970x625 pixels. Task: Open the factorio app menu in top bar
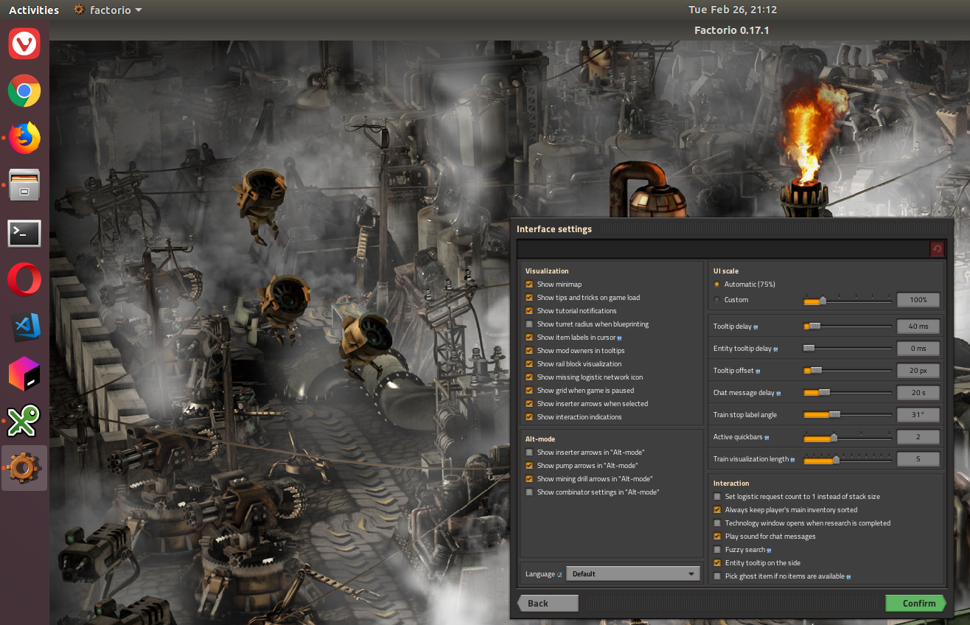coord(108,10)
